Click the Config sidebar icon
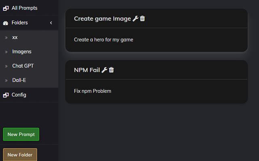The image size is (259, 161). [6, 95]
